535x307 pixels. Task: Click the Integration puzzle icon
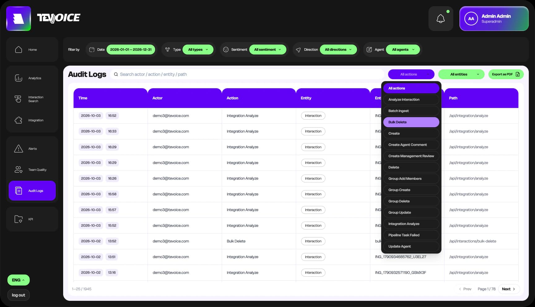click(x=19, y=120)
